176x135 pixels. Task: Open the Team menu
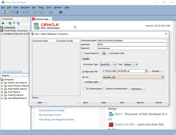click(41, 7)
